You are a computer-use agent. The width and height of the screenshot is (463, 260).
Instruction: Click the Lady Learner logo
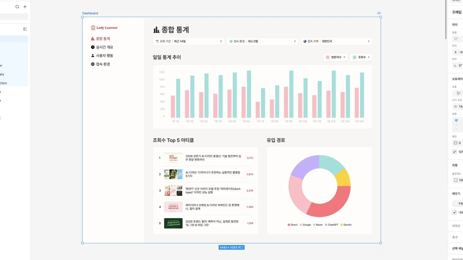click(104, 28)
